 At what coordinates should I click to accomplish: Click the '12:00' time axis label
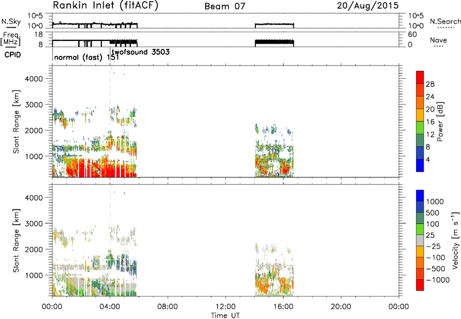tap(225, 307)
